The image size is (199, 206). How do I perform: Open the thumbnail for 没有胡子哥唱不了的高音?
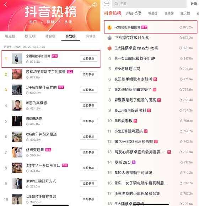click(17, 74)
